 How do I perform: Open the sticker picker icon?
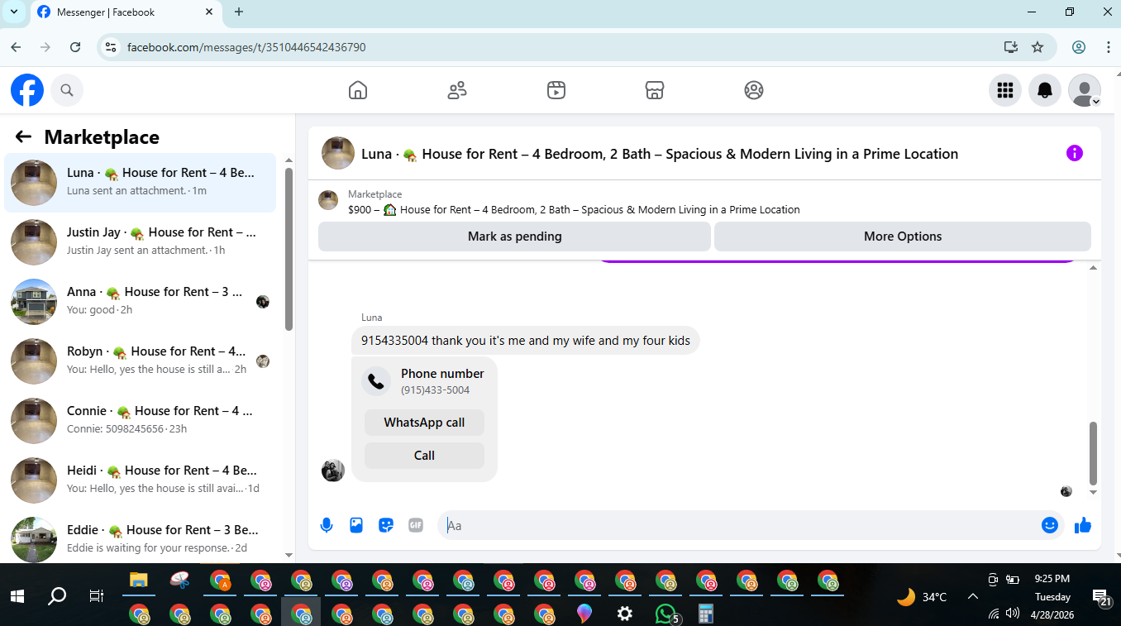pos(386,525)
